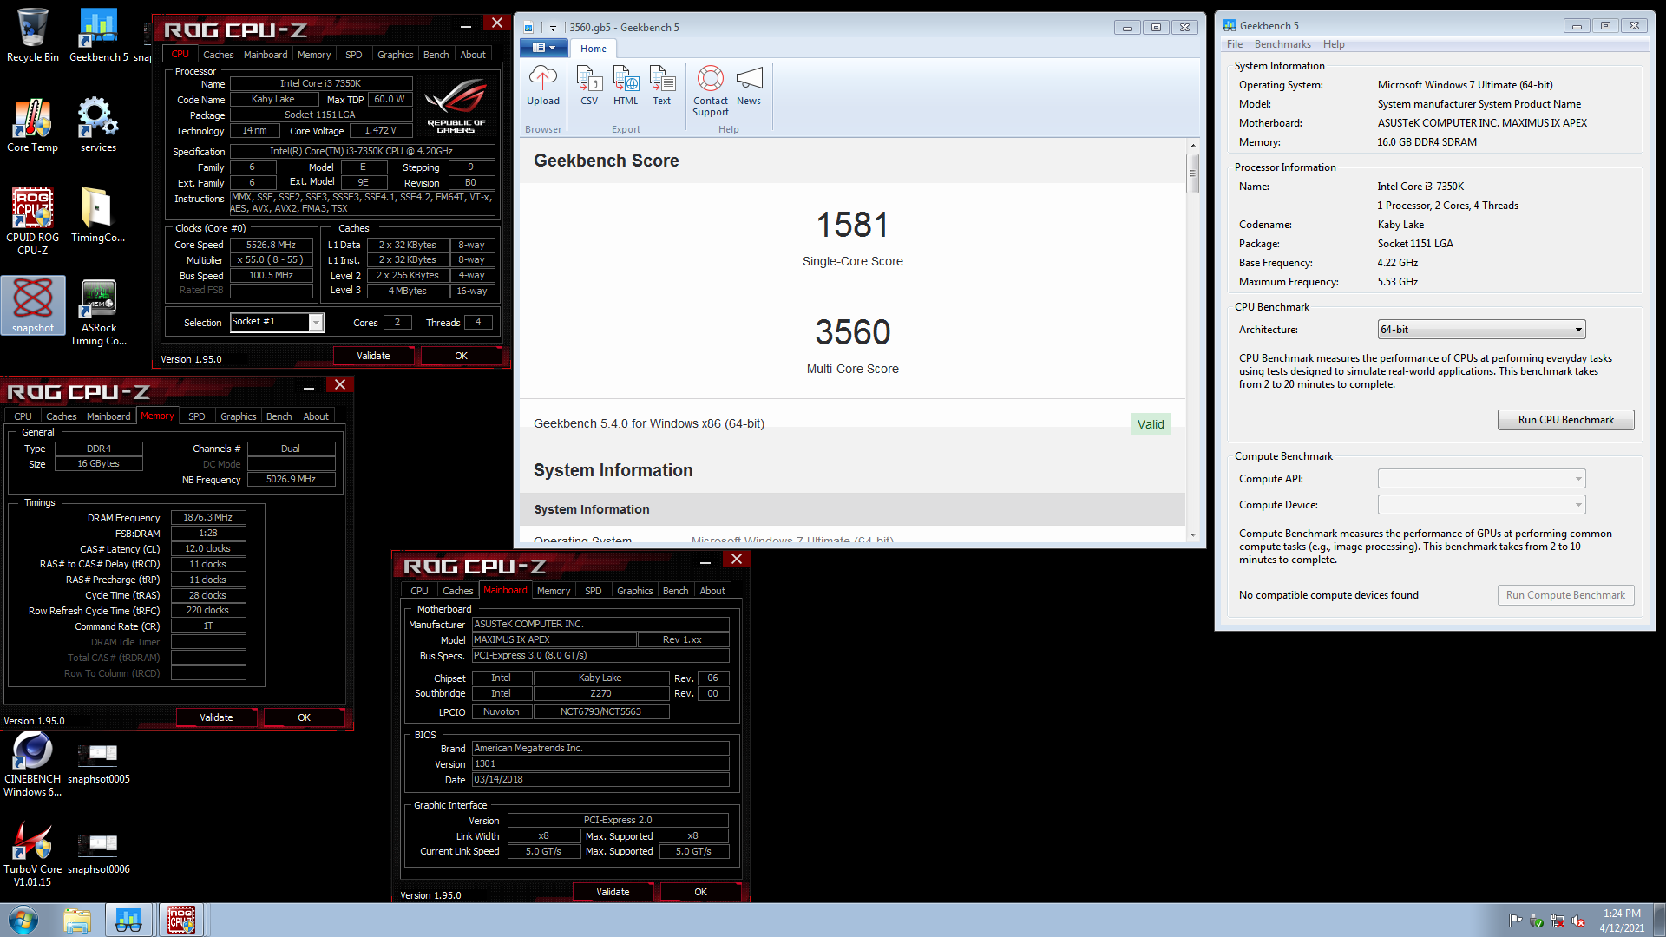Click Intel Core i3 7350K name field
1666x937 pixels.
(320, 83)
